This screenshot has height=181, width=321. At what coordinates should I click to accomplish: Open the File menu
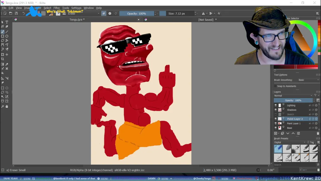4,8
